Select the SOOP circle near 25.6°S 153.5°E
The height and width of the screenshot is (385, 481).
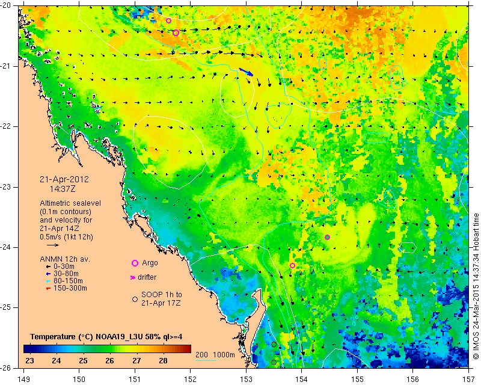tap(274, 345)
